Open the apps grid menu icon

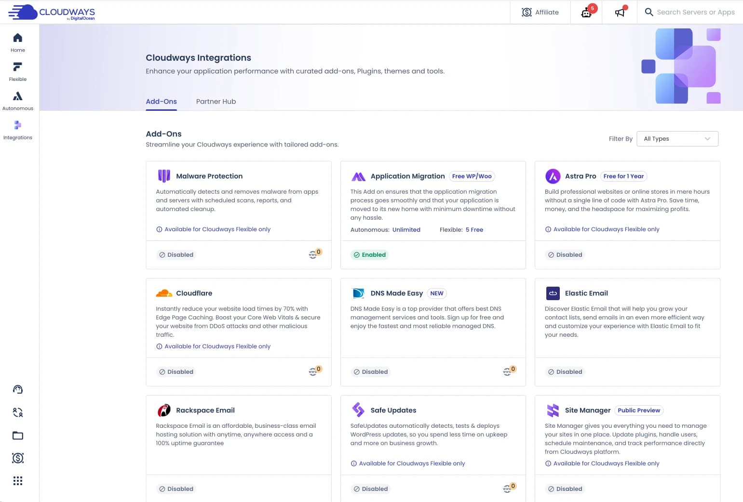click(18, 481)
